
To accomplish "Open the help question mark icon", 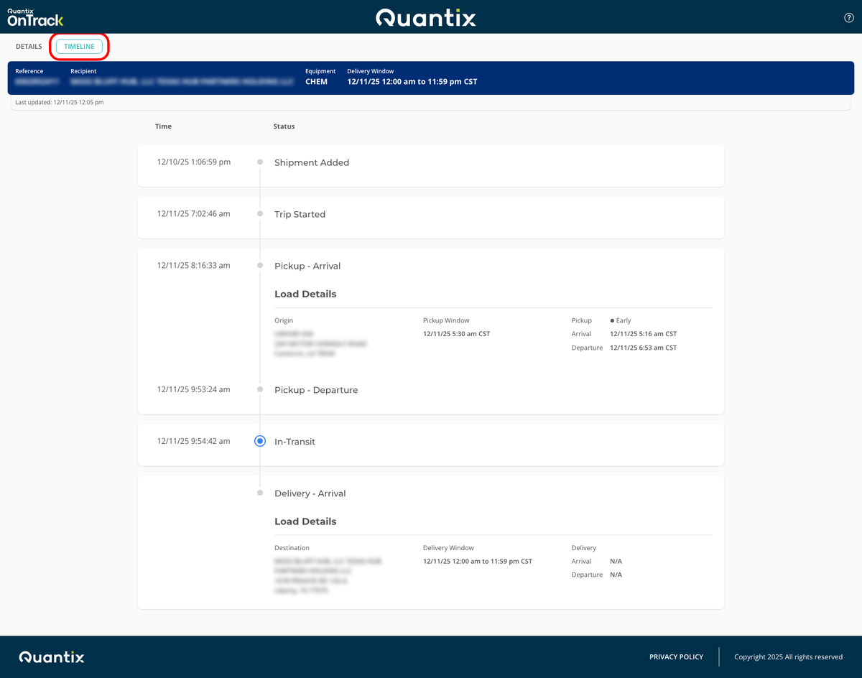I will pos(848,17).
